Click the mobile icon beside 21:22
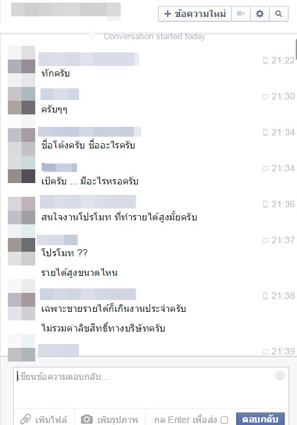Image resolution: width=297 pixels, height=425 pixels. [266, 60]
